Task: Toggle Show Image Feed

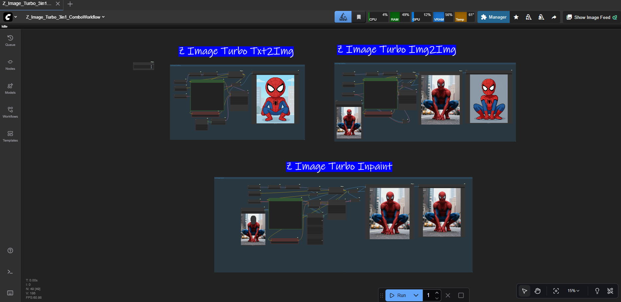Action: (592, 17)
